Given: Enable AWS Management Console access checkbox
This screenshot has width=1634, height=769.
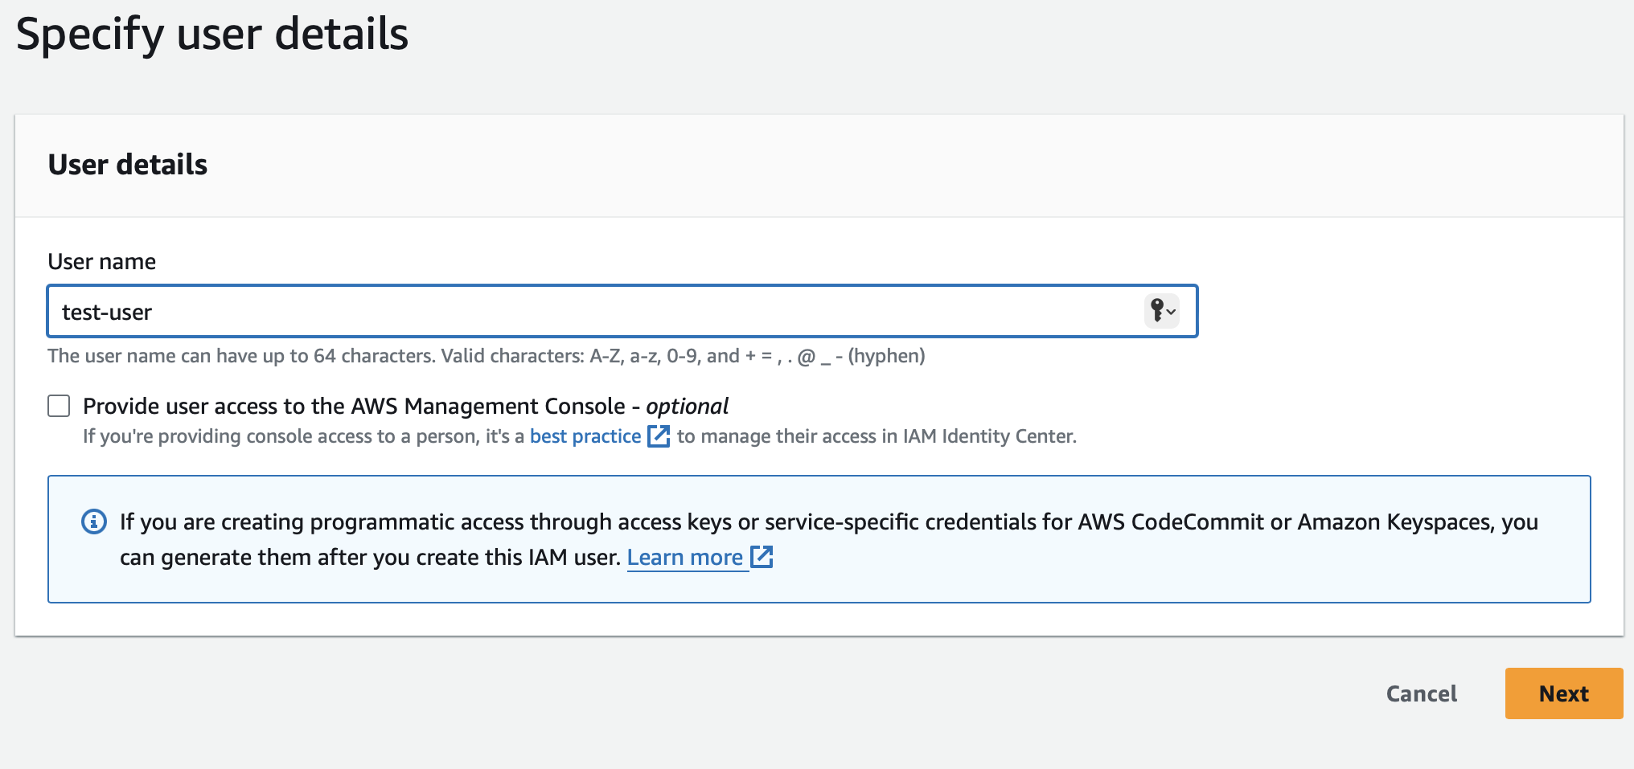Looking at the screenshot, I should point(59,406).
